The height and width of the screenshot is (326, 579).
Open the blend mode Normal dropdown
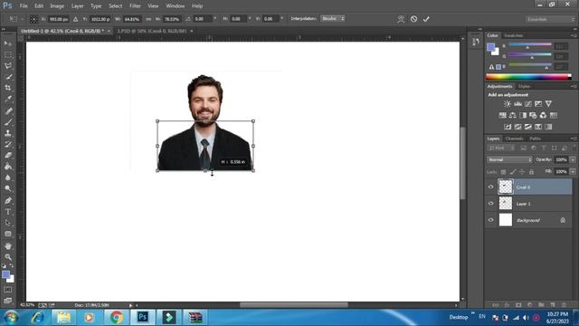click(509, 159)
